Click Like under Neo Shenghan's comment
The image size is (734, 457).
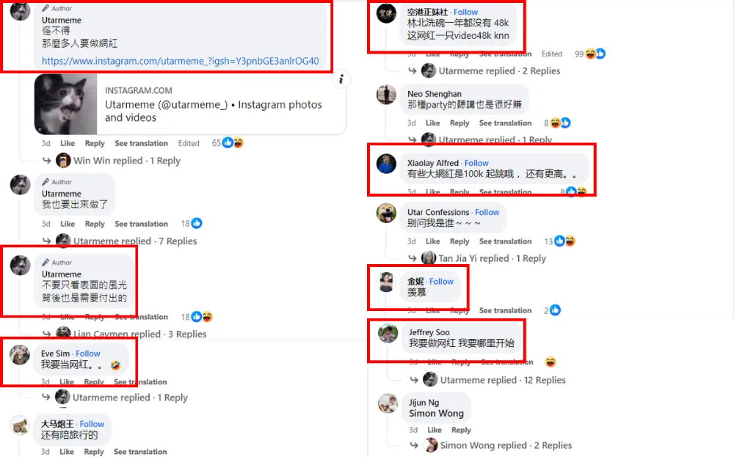tap(432, 123)
